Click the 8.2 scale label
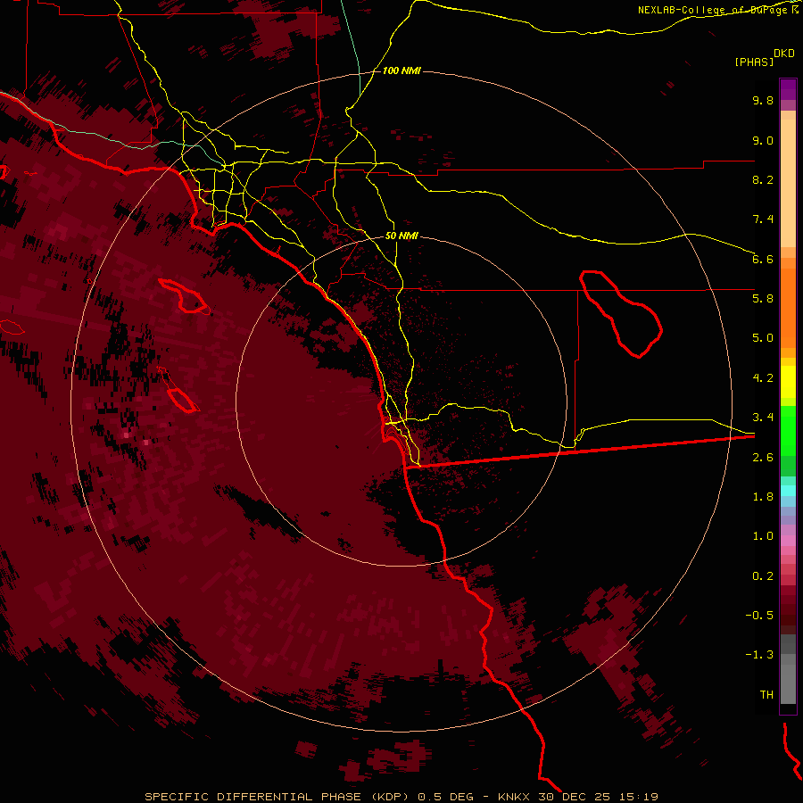This screenshot has width=803, height=803. [763, 179]
